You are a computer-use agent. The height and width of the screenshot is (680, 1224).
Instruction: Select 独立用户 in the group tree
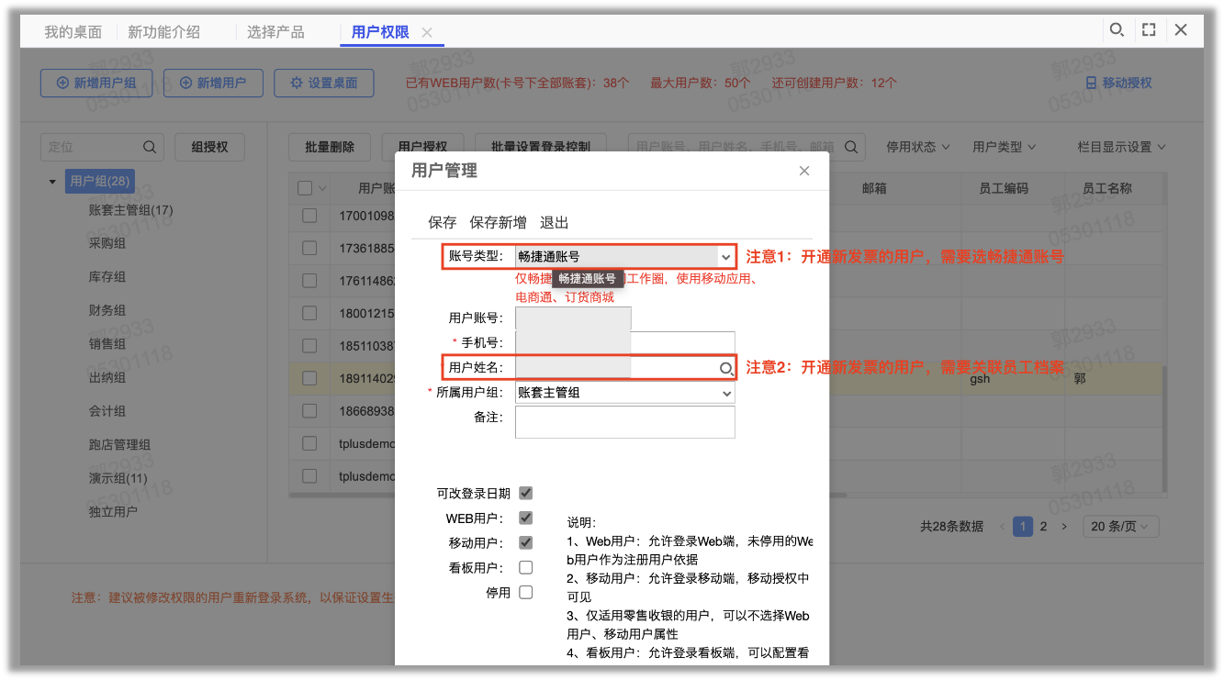point(113,511)
